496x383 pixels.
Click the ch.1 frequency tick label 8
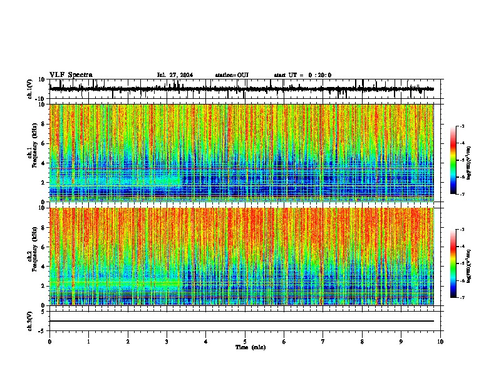pyautogui.click(x=43, y=124)
